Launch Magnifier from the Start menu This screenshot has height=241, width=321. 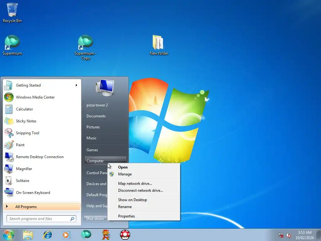click(42, 169)
